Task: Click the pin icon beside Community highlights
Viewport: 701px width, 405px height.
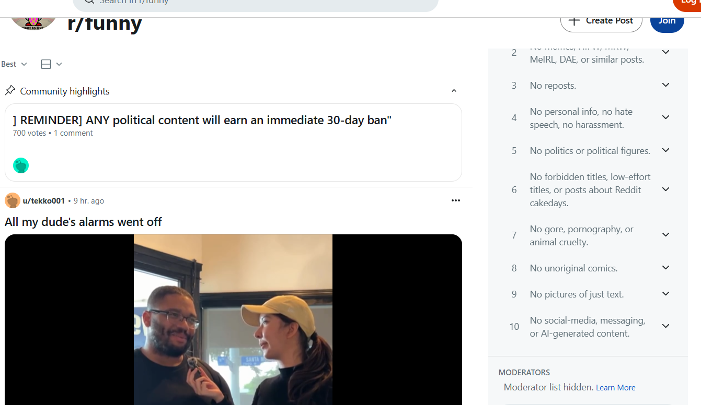Action: click(10, 90)
